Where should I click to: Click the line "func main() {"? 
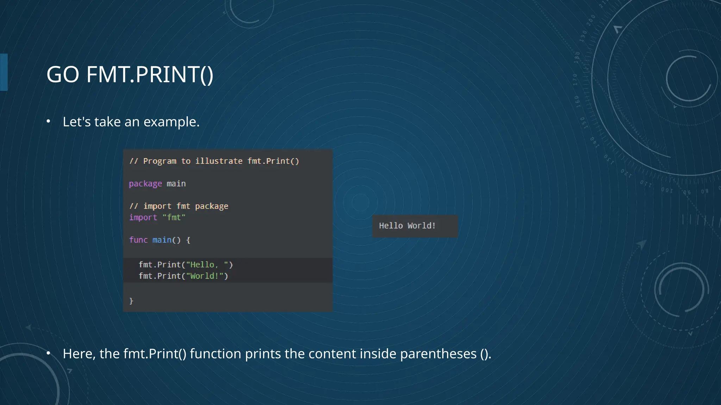tap(159, 240)
